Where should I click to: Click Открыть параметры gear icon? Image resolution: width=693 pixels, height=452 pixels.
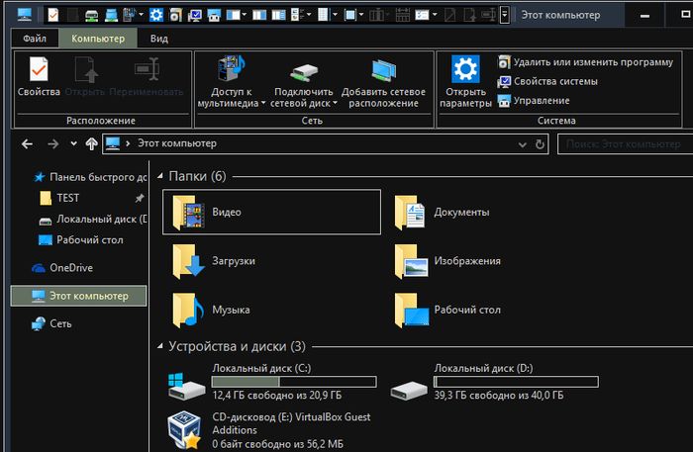466,71
